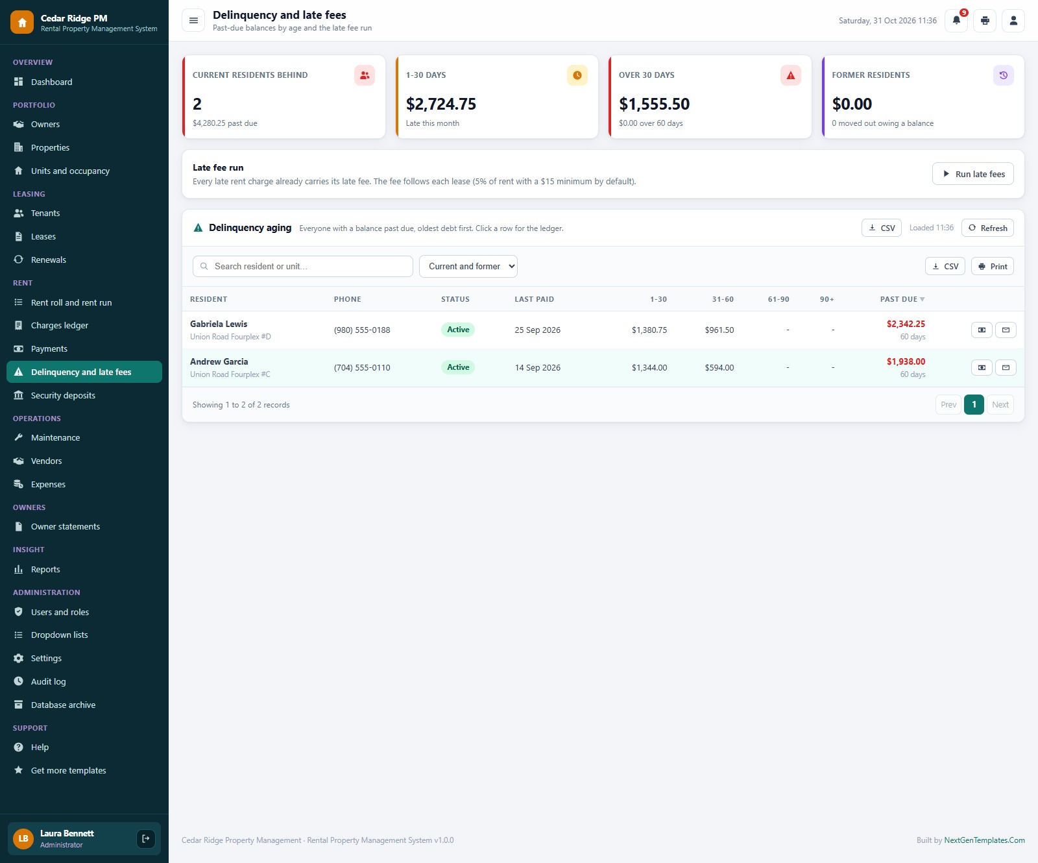Click the history icon on Former Residents card
This screenshot has height=863, width=1038.
pos(1004,75)
